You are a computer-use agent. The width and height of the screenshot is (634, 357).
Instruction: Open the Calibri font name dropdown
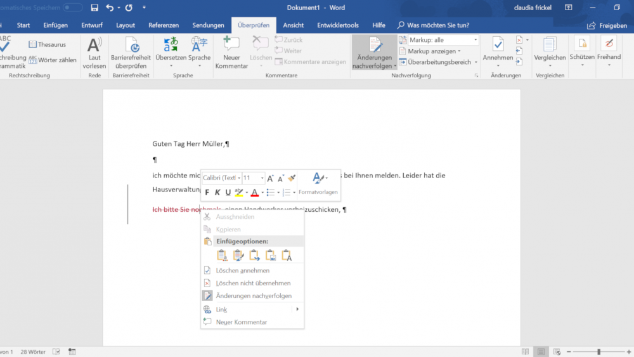[239, 178]
